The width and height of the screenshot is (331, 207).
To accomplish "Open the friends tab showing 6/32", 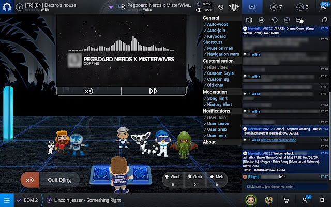I will (323, 7).
